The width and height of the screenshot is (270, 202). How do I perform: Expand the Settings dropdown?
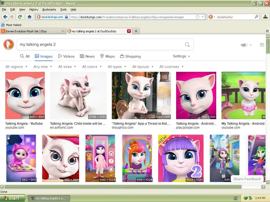(181, 56)
